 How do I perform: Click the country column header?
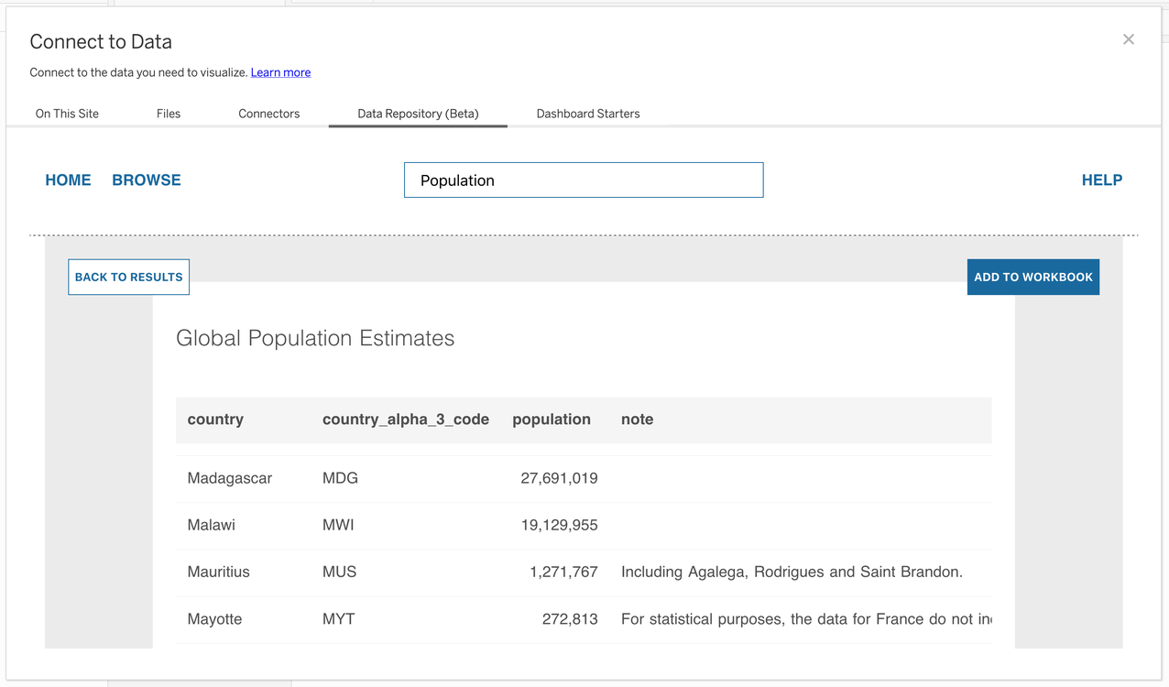(x=215, y=420)
